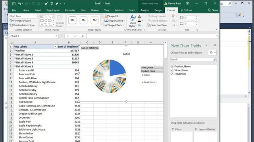
Task: Open the Page Layout tab
Action: click(x=53, y=10)
